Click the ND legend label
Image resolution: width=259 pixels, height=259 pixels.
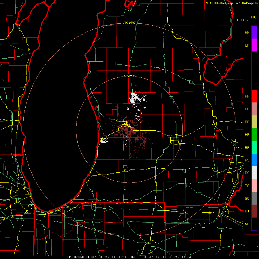[x=247, y=224]
